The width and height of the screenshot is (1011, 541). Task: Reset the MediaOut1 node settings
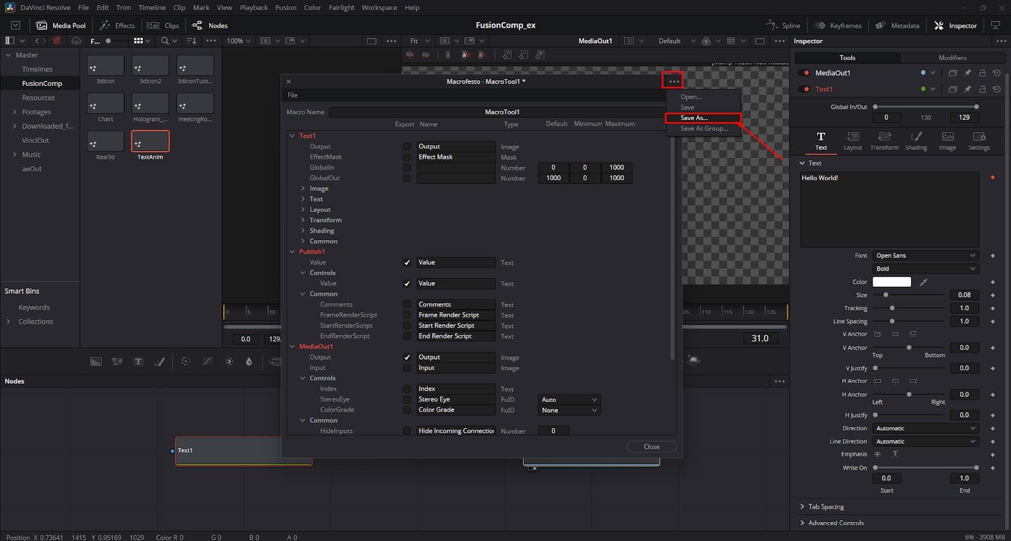click(996, 73)
